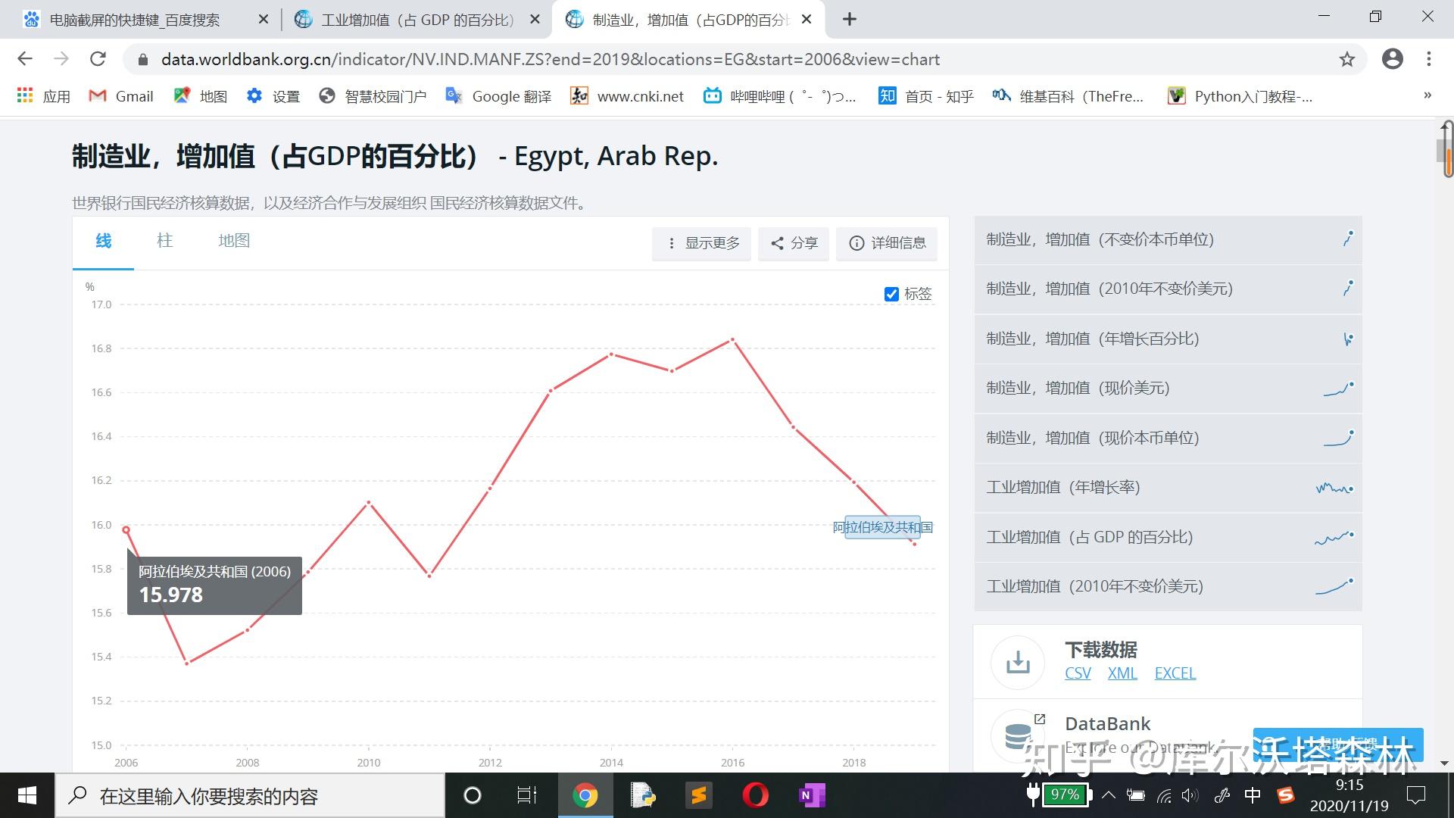Open OneNote from the taskbar
Image resolution: width=1454 pixels, height=818 pixels.
811,795
